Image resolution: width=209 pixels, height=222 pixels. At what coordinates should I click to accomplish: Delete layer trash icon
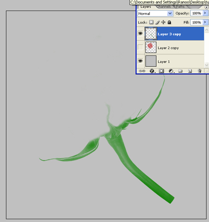point(200,71)
